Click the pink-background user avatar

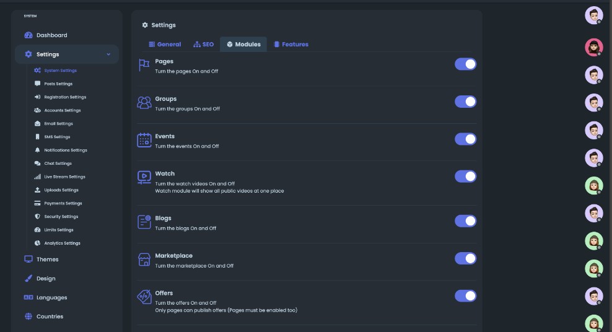pyautogui.click(x=593, y=47)
